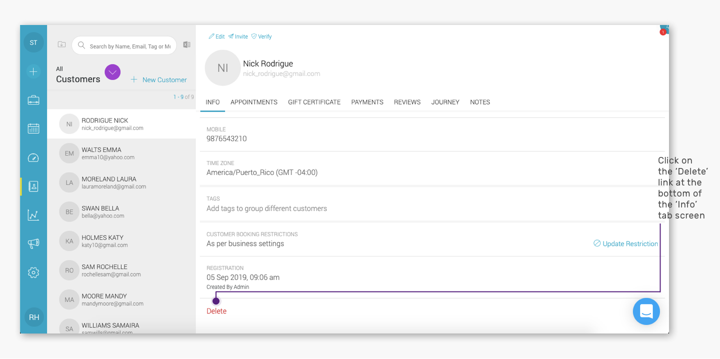Screen dimensions: 720x359
Task: Click the Add tags field under Tags
Action: tap(266, 208)
